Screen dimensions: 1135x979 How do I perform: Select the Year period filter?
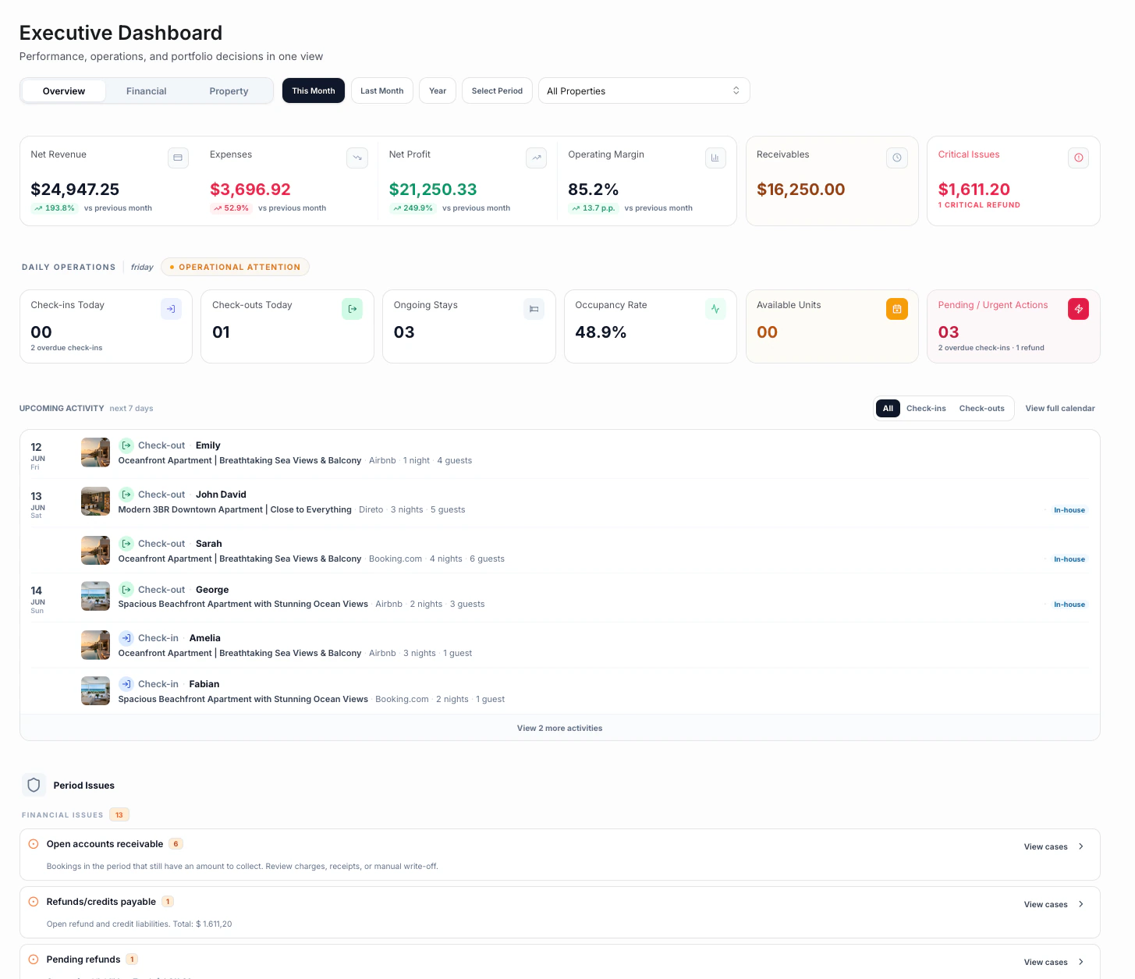(x=438, y=90)
